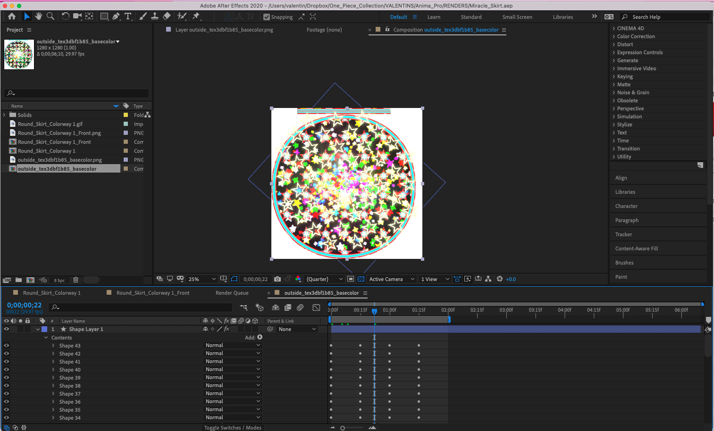
Task: Select the Type tool
Action: 128,17
